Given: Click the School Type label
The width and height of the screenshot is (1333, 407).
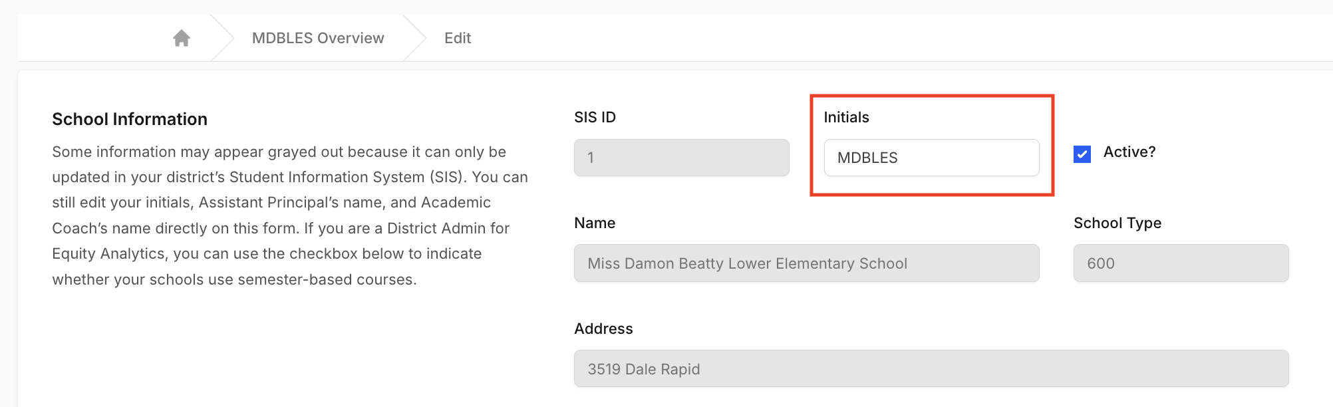Looking at the screenshot, I should (x=1117, y=223).
